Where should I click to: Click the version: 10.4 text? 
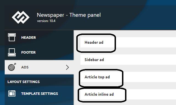[46, 21]
